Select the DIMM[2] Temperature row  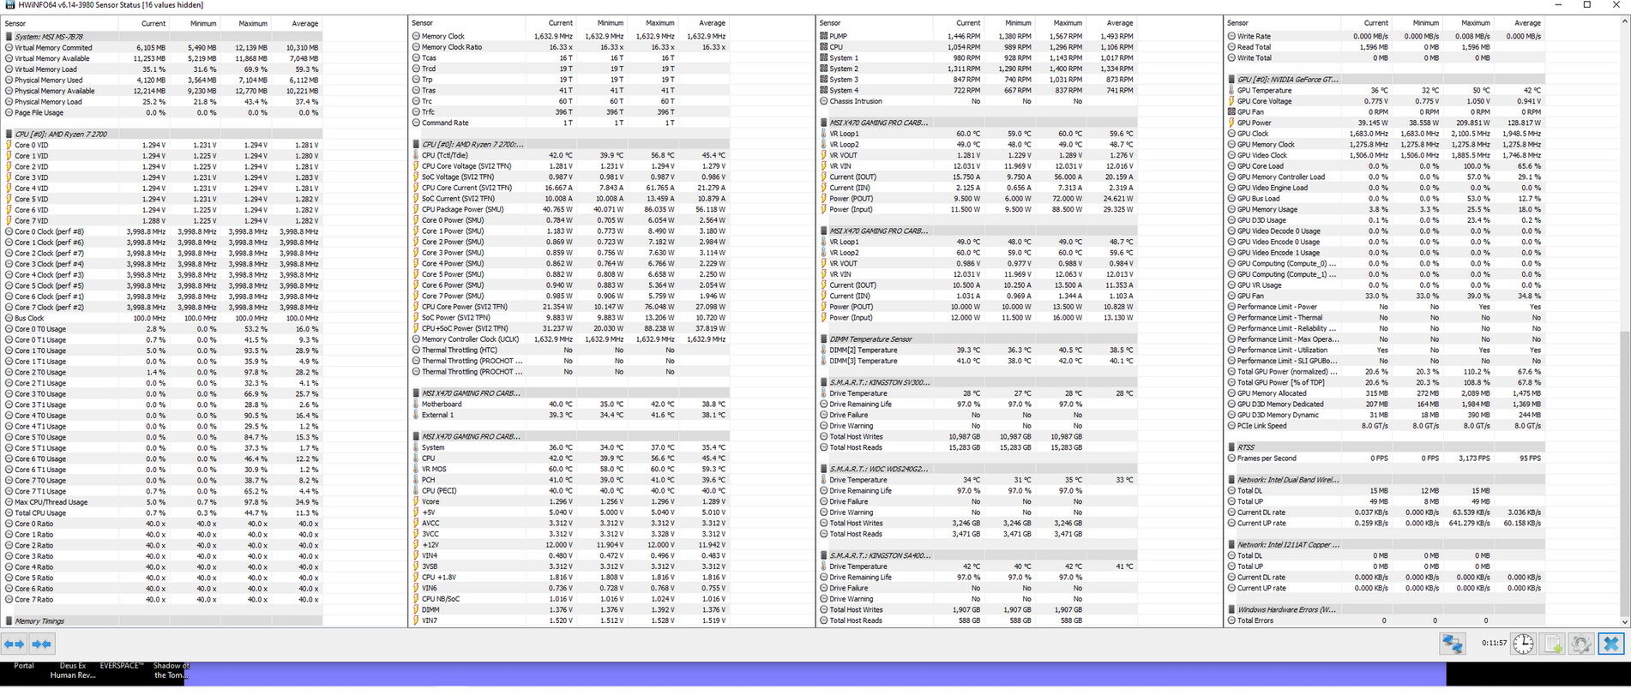pos(977,350)
